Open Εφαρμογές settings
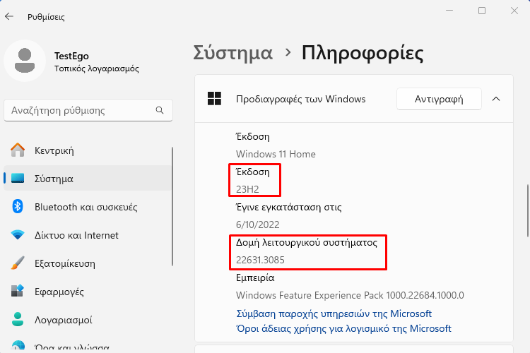Image resolution: width=530 pixels, height=353 pixels. 88,291
